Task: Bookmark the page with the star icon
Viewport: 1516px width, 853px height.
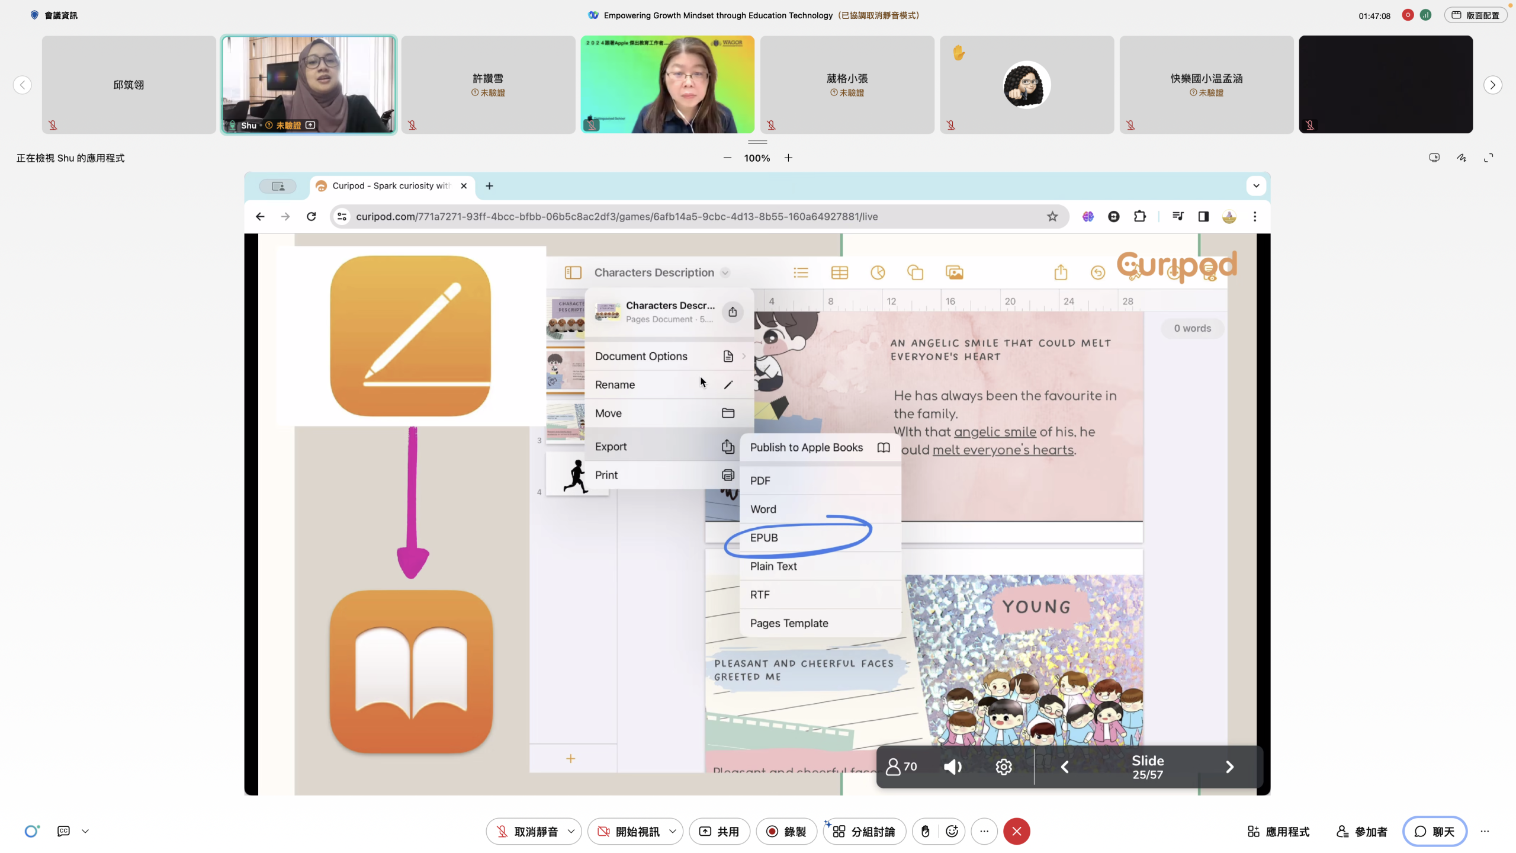Action: tap(1052, 216)
